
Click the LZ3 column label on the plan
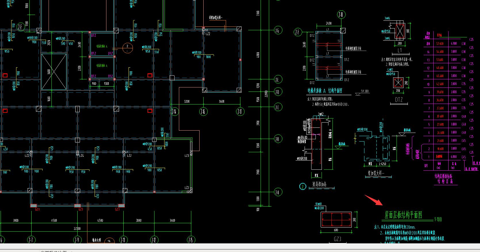[187, 156]
